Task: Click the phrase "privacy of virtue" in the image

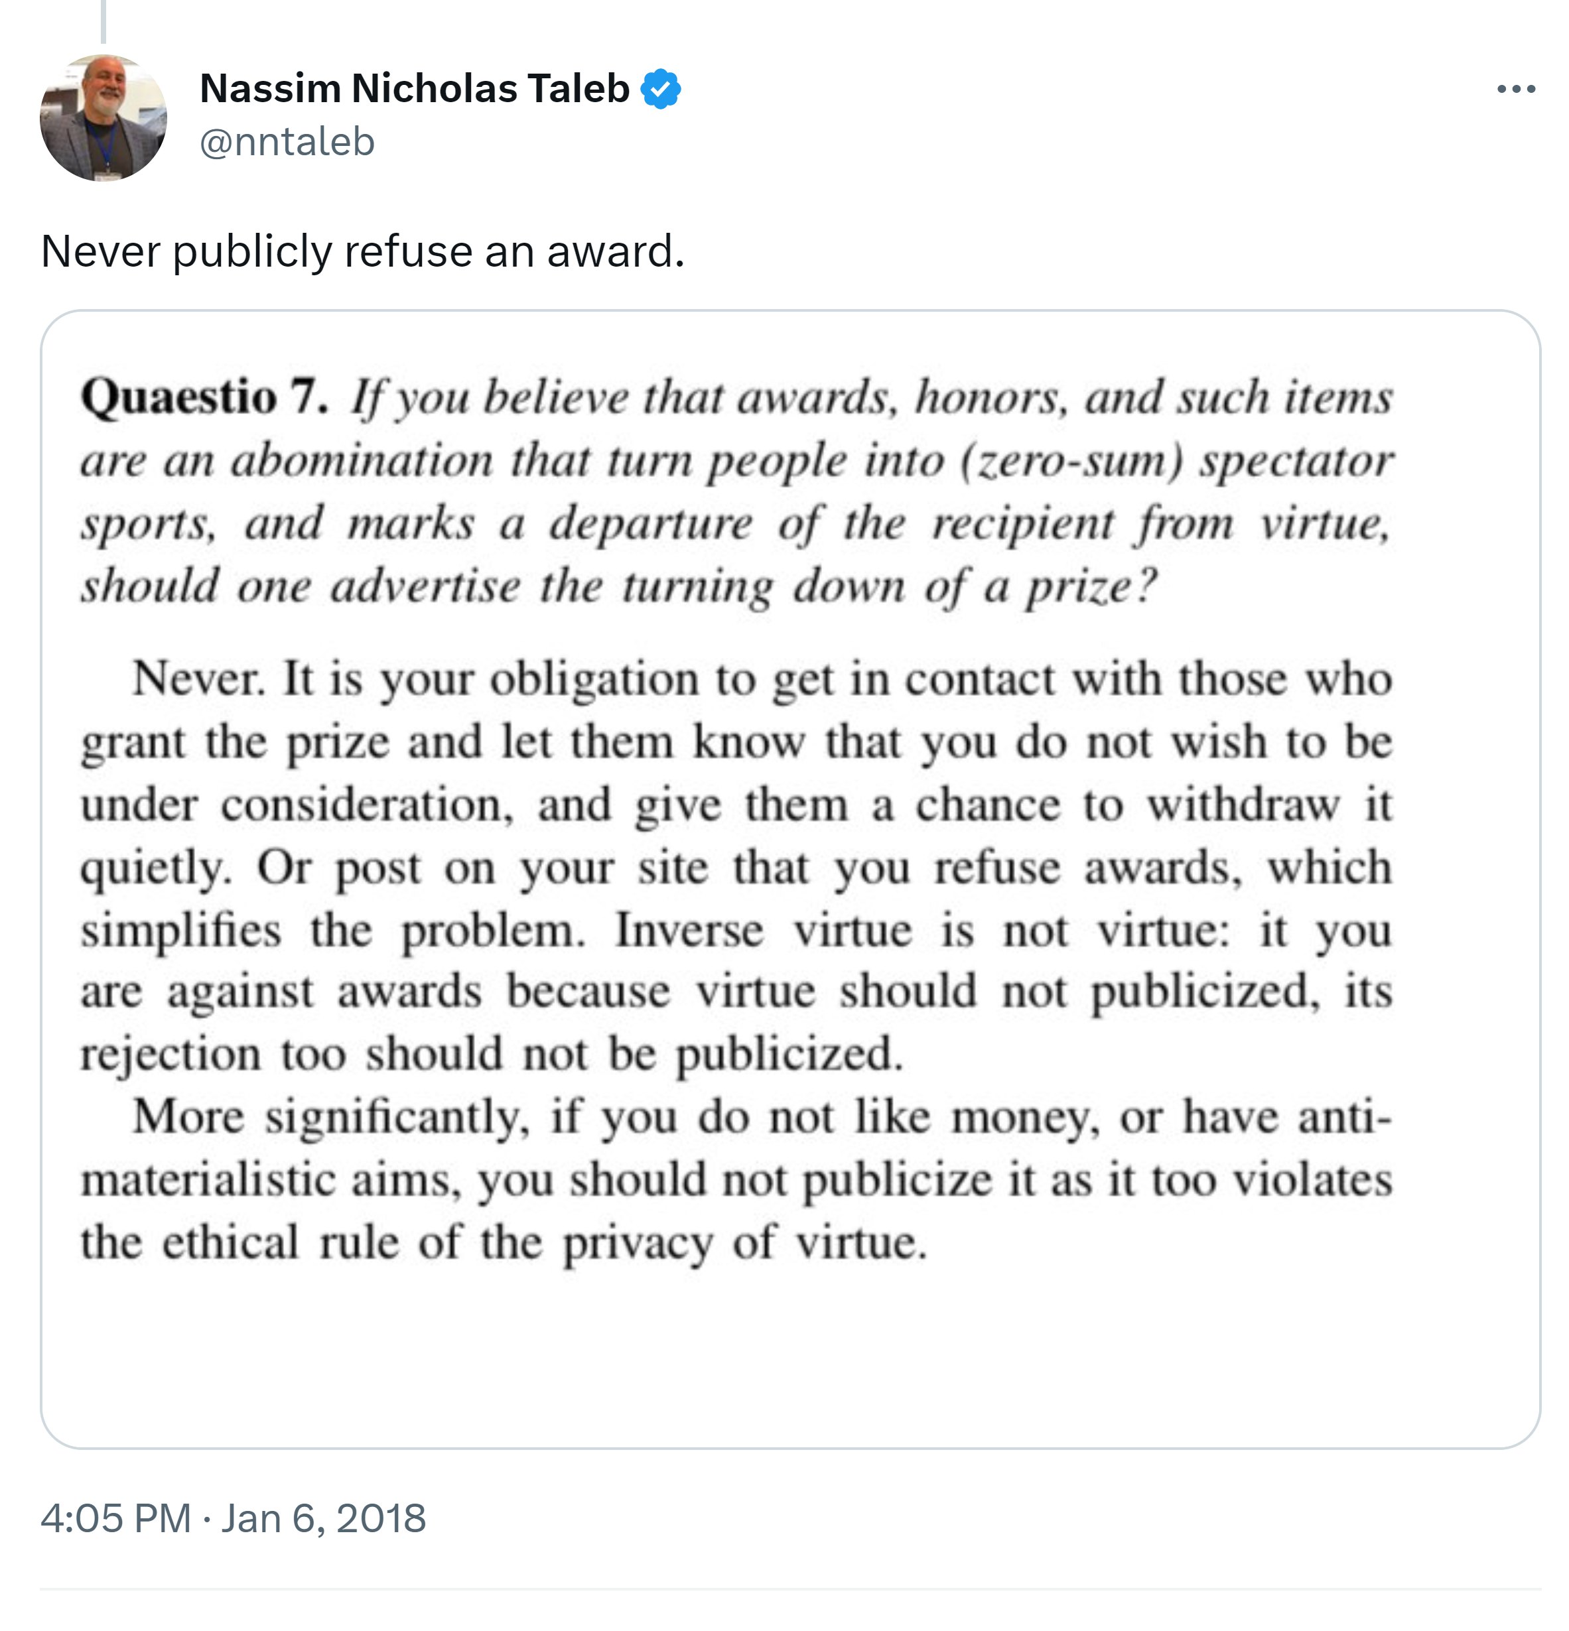Action: 744,1242
